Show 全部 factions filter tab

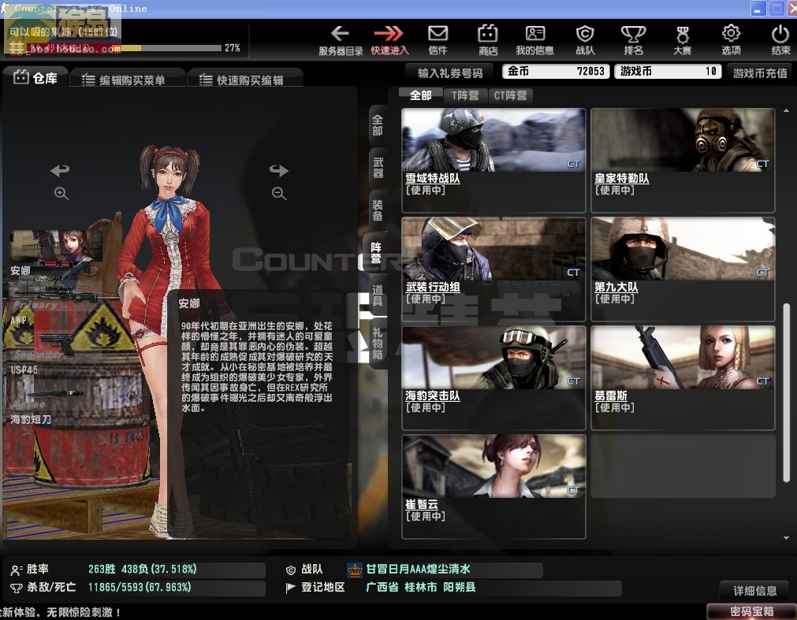tap(420, 95)
